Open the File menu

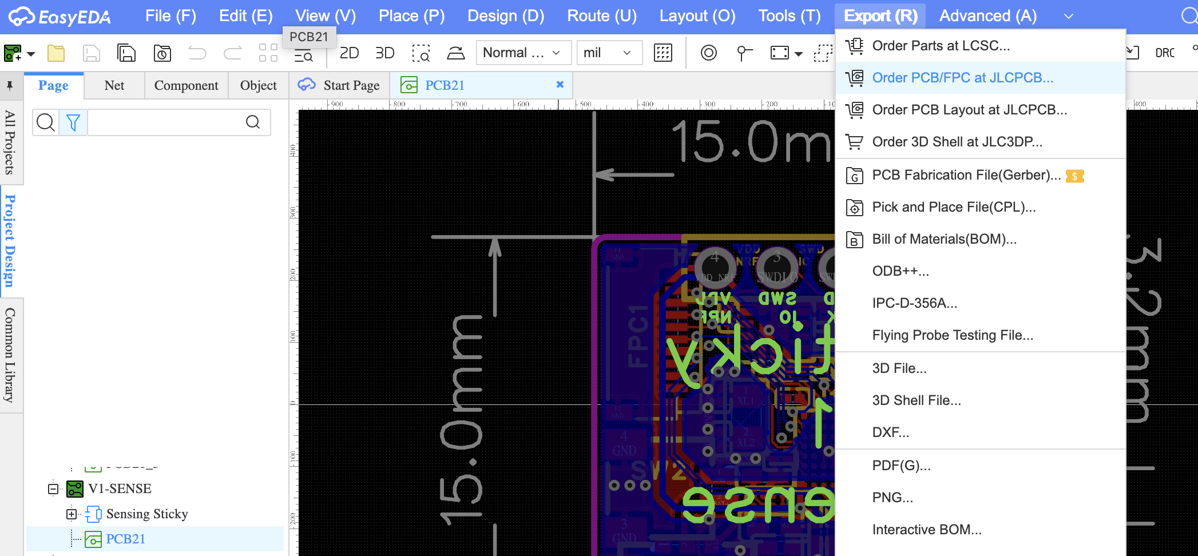click(170, 16)
